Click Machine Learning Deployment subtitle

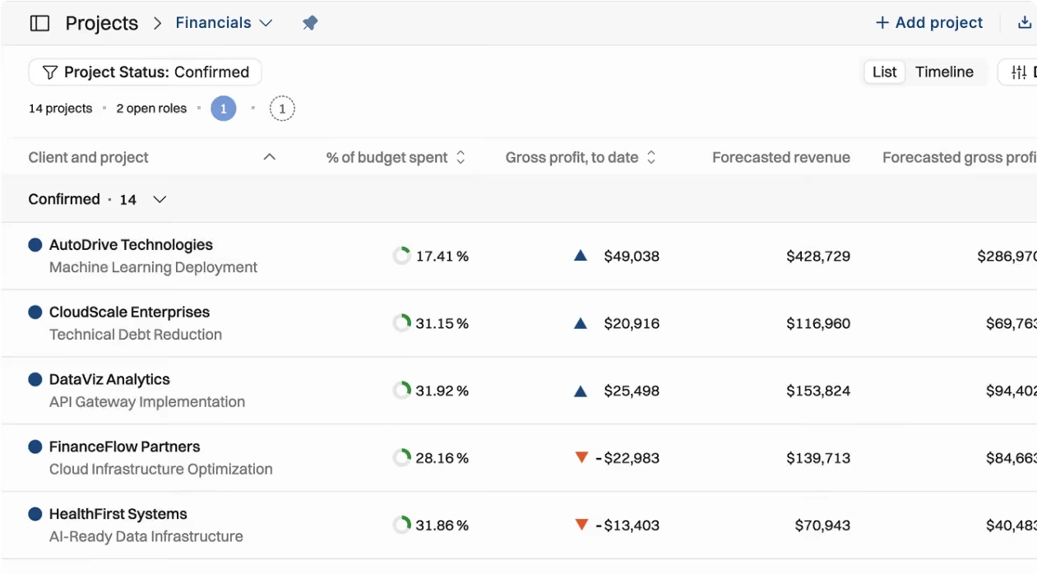pos(153,268)
